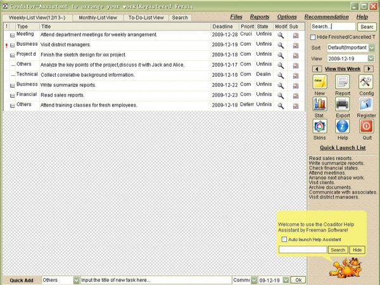Enable Hide Finished/Cancelled tasks checkbox

313,37
